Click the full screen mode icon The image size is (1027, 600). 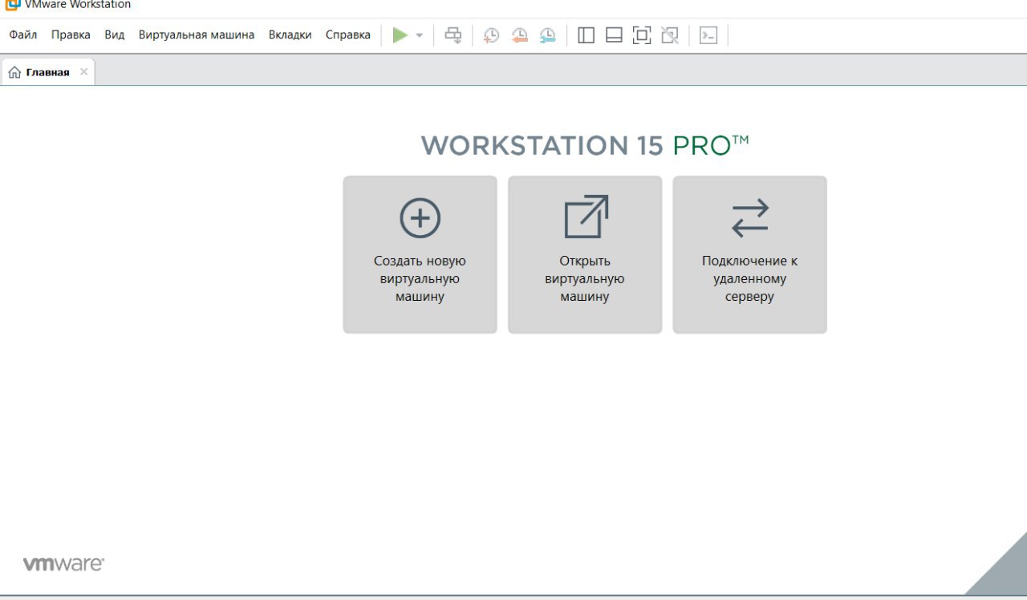(x=642, y=35)
